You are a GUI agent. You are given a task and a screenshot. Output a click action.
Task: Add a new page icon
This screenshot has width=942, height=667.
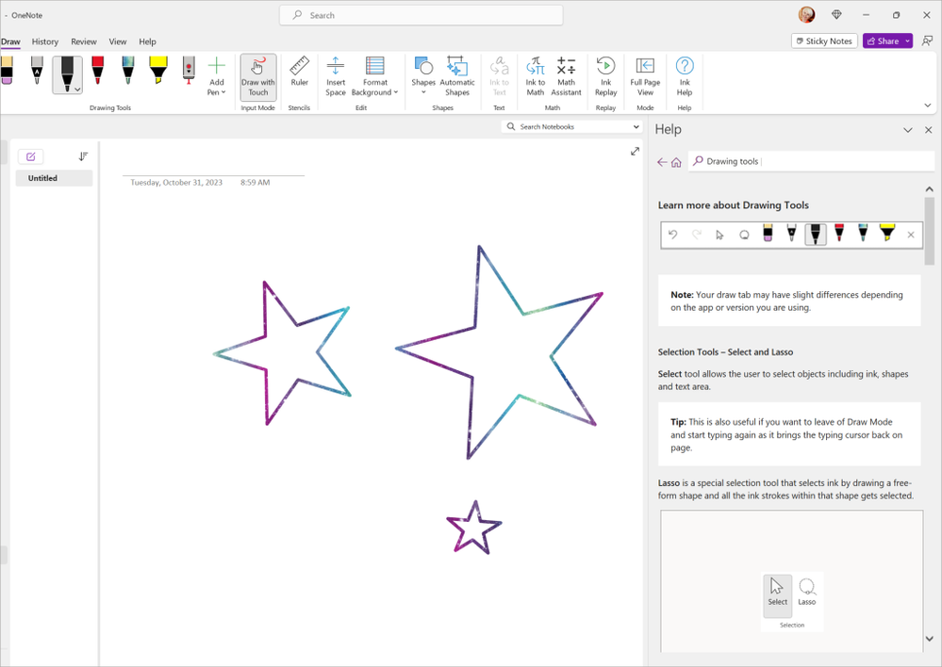pos(30,156)
